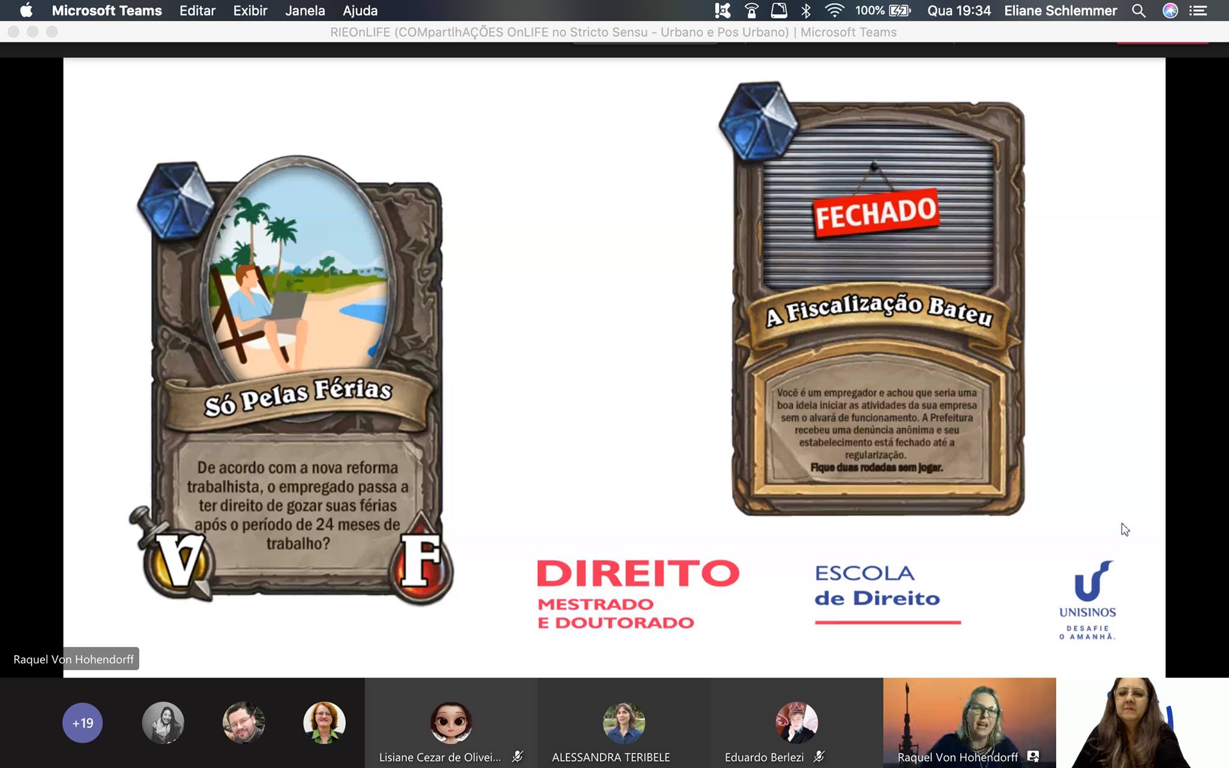Image resolution: width=1229 pixels, height=768 pixels.
Task: Open the Wi-Fi status menu
Action: click(x=834, y=10)
